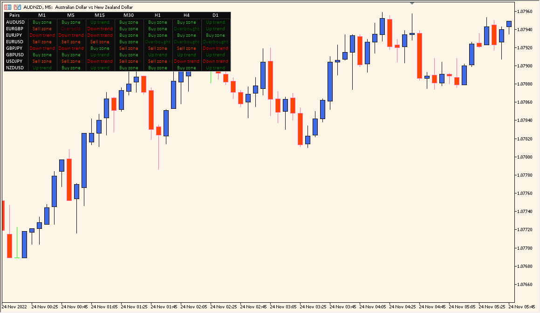Click the Up trend cell for GBPUSD H1
The width and height of the screenshot is (540, 313).
pyautogui.click(x=157, y=54)
